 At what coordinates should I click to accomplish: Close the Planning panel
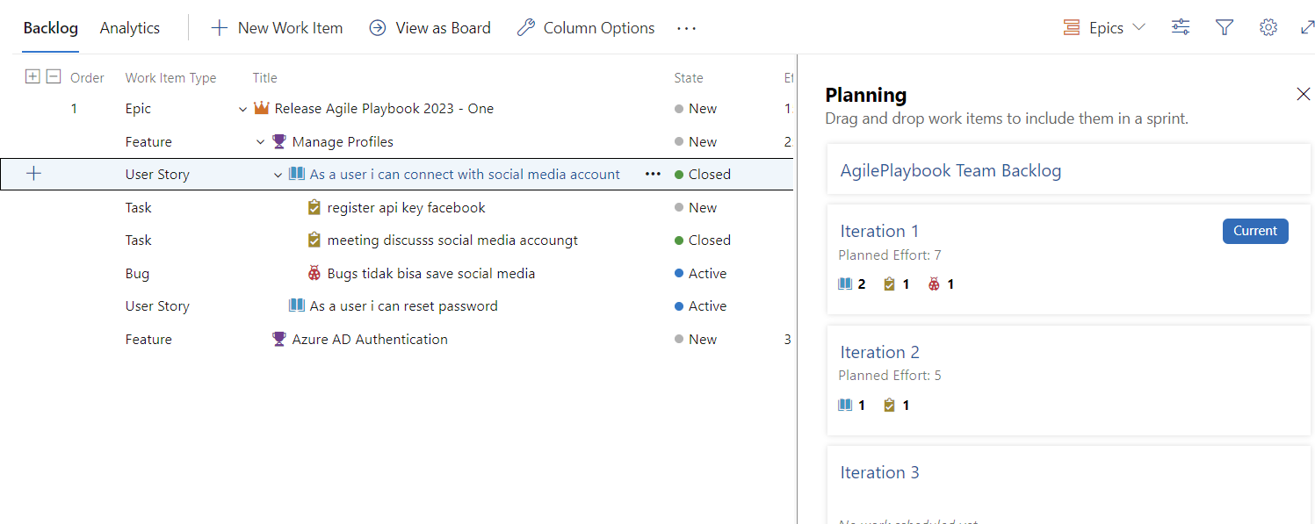tap(1304, 95)
